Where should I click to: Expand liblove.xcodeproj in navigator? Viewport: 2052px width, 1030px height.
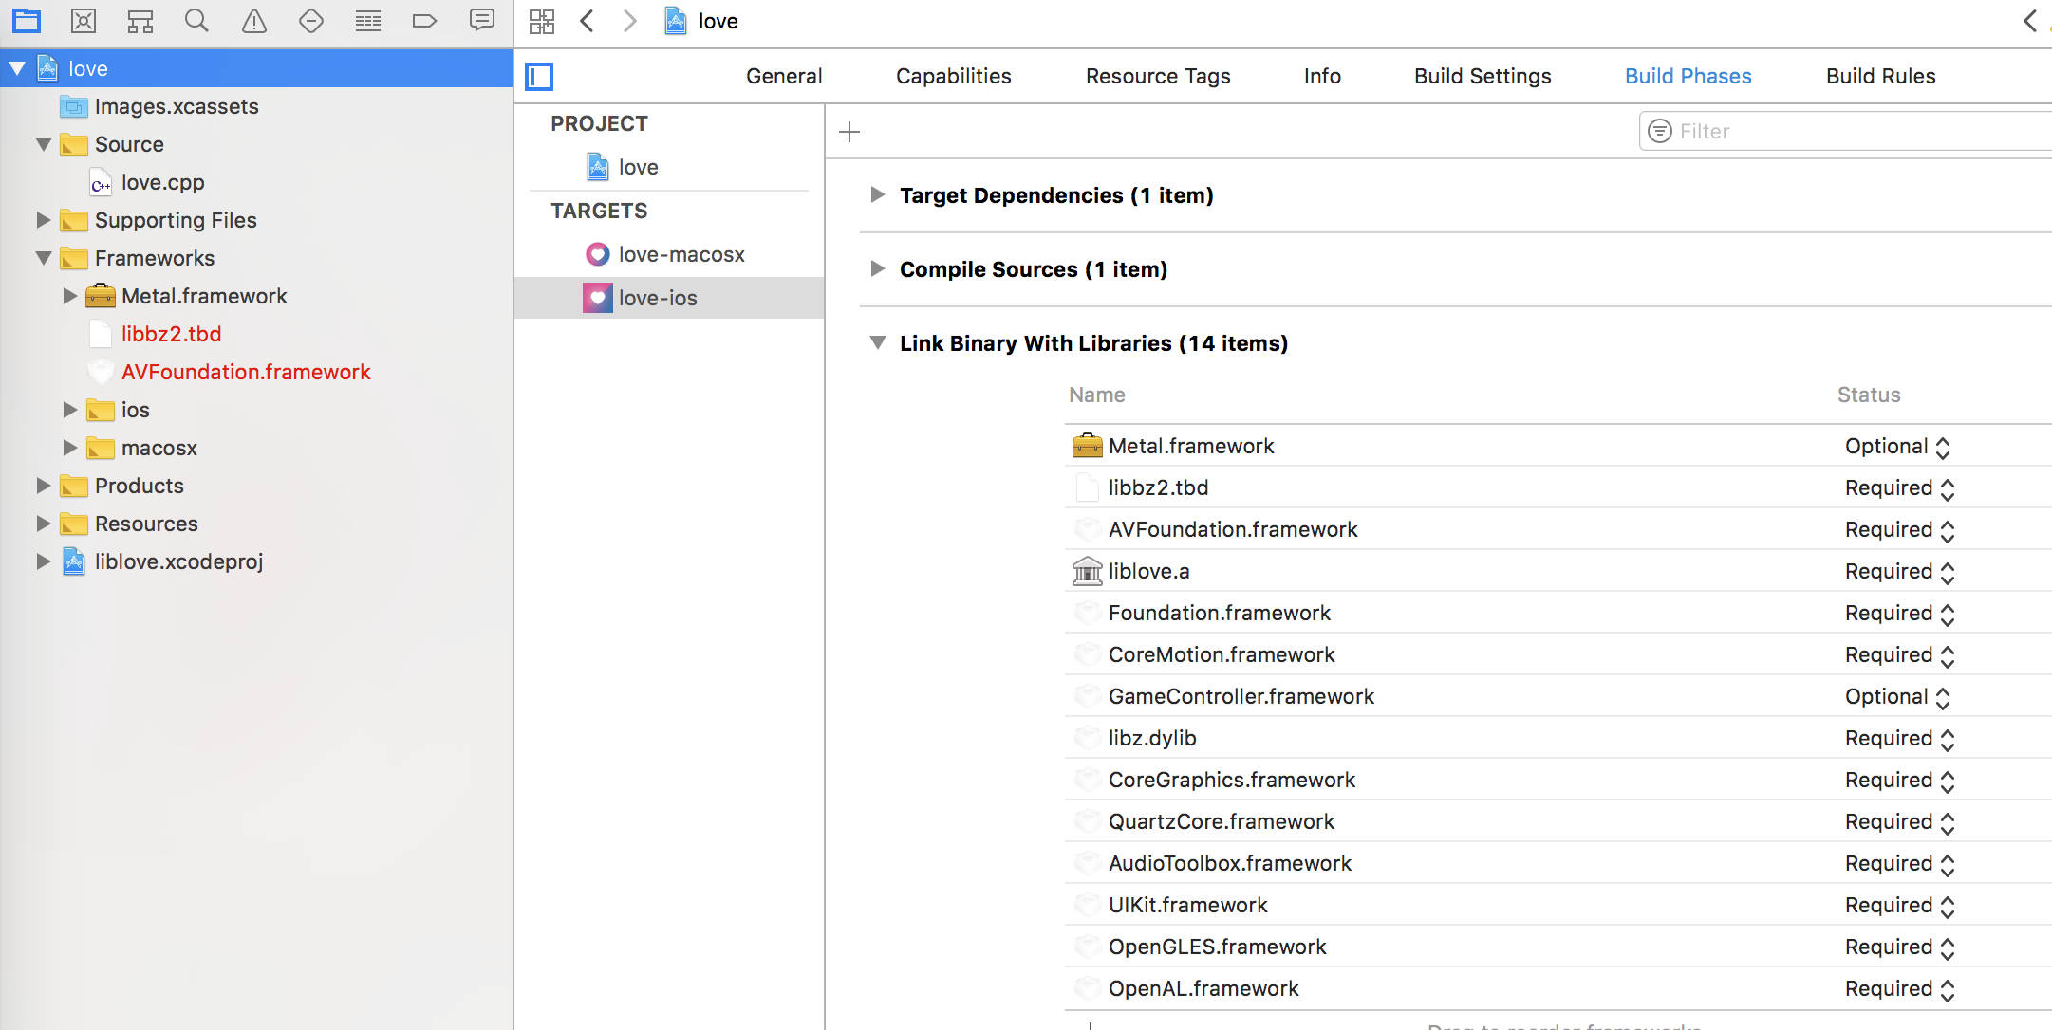(x=44, y=561)
